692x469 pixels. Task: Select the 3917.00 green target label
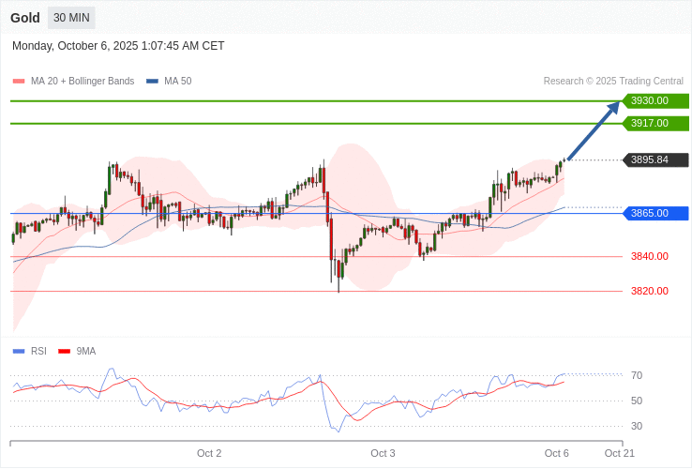click(654, 123)
